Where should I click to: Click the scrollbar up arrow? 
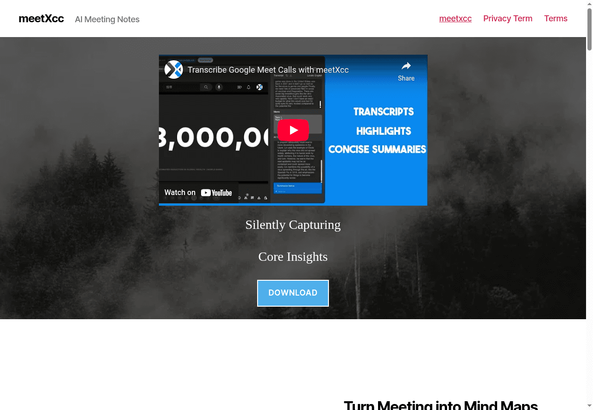click(589, 4)
